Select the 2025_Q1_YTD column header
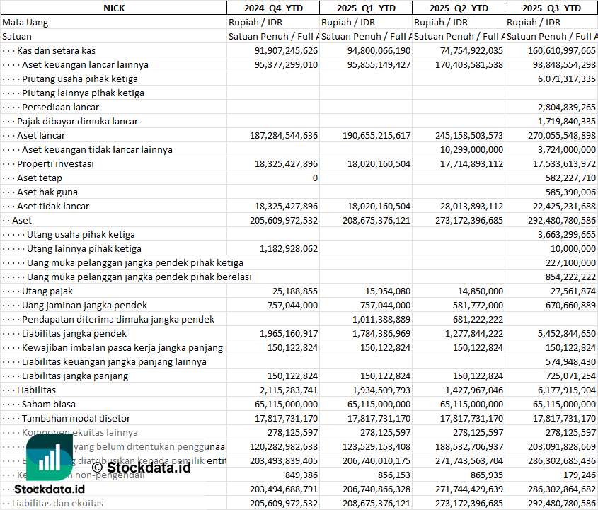 365,8
